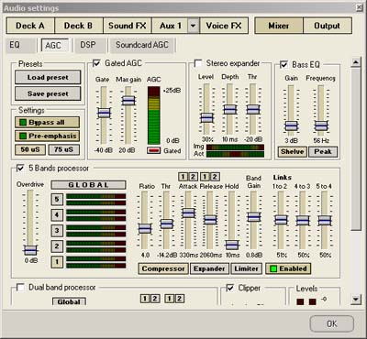This screenshot has height=339, width=367.
Task: Select the Mixer tab
Action: (x=279, y=26)
